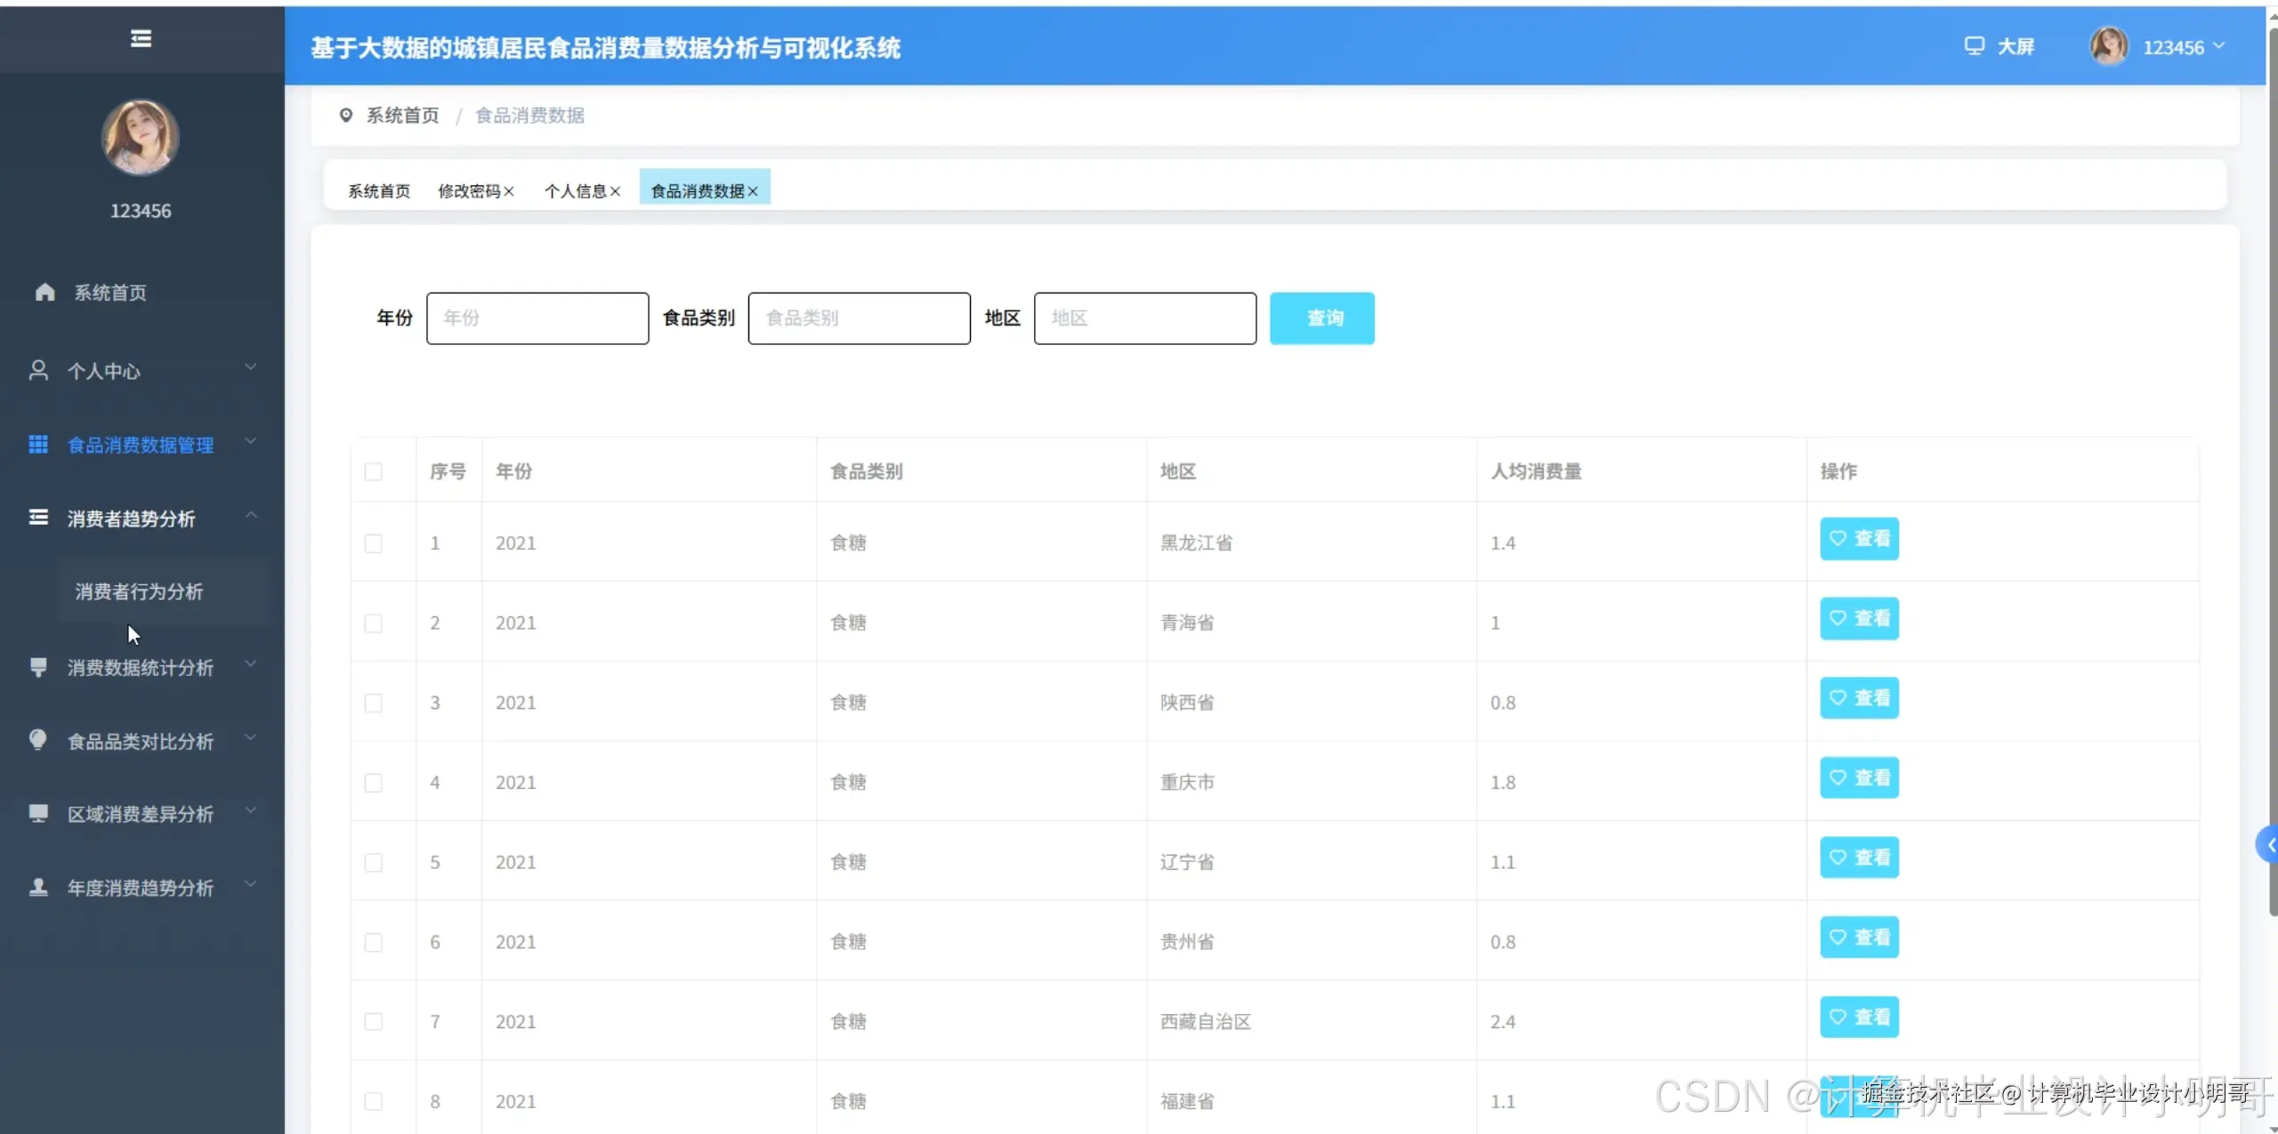The width and height of the screenshot is (2278, 1134).
Task: Collapse sidebar with hamburger menu icon
Action: pos(141,38)
